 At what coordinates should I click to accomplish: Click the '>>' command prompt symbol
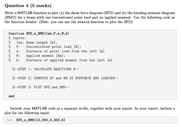(9, 120)
